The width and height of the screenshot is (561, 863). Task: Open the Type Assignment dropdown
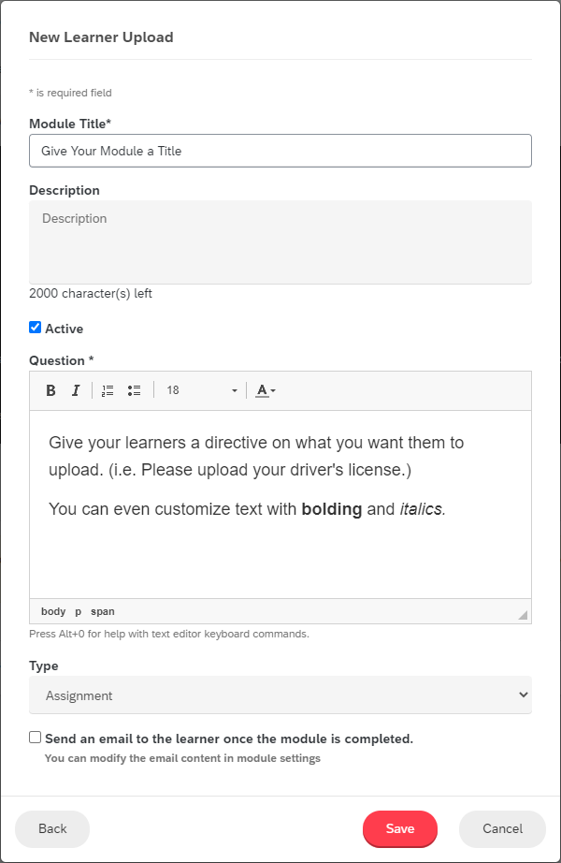tap(280, 695)
